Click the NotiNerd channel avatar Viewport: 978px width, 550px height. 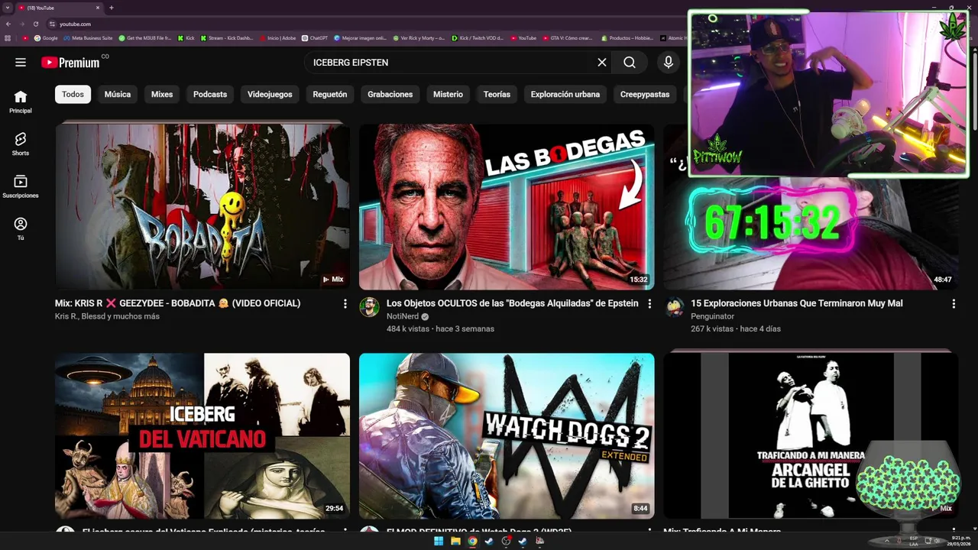(x=369, y=307)
